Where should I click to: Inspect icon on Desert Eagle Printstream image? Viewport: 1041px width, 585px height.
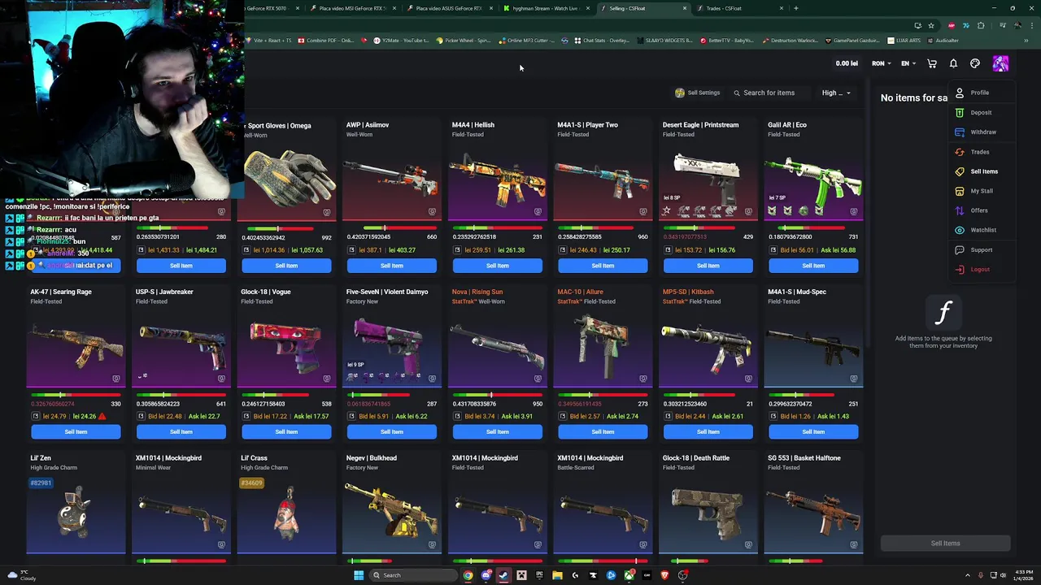(748, 212)
